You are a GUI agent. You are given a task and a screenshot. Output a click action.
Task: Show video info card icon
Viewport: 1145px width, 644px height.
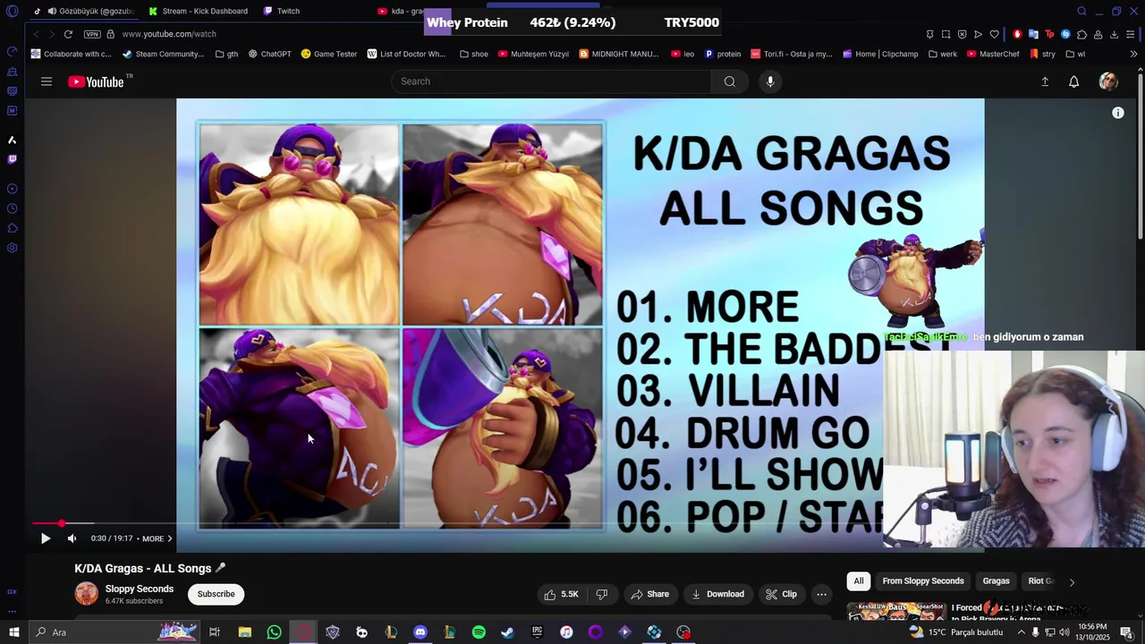click(x=1118, y=113)
